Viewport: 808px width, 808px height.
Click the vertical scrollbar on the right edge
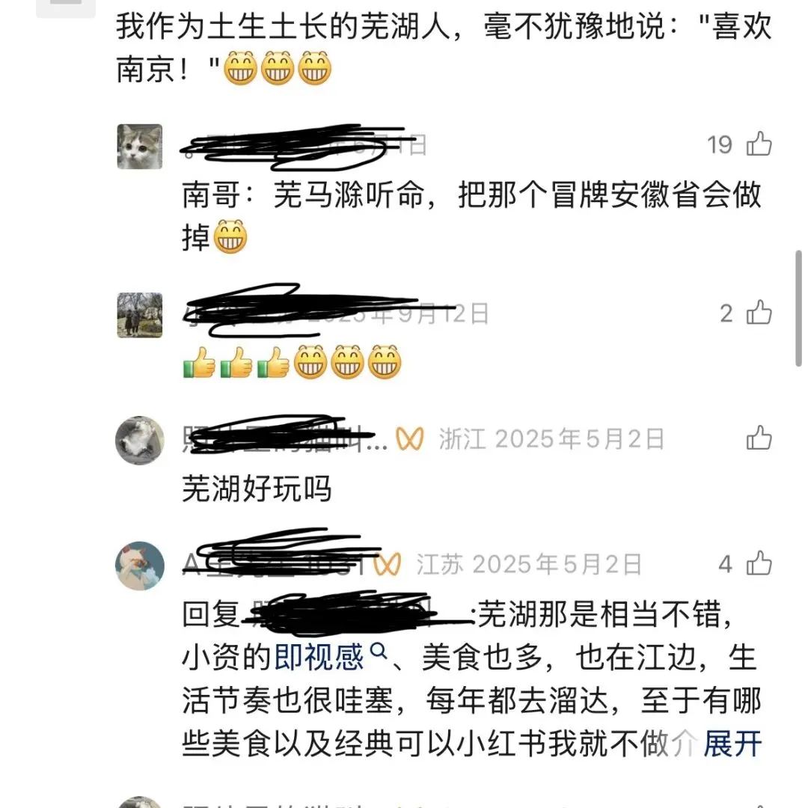pos(799,308)
